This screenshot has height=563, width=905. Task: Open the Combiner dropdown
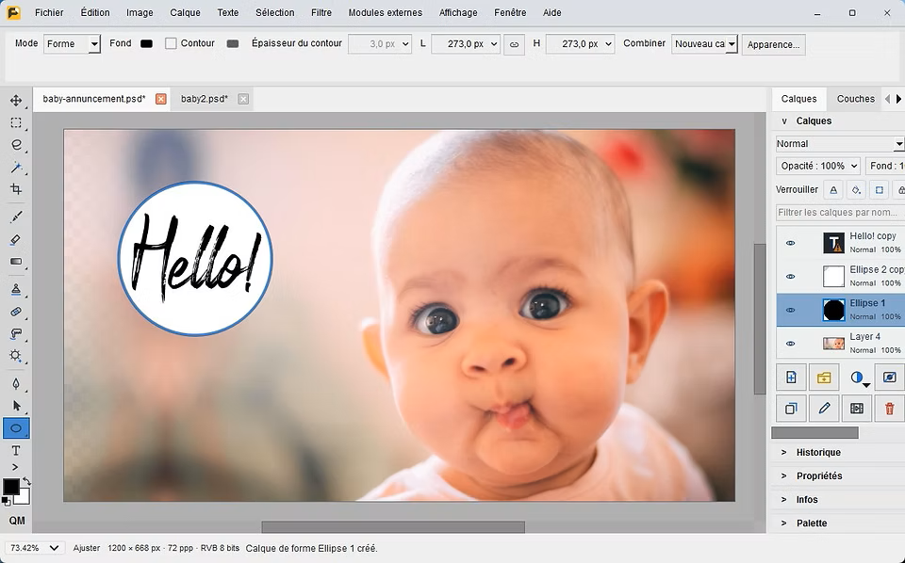(x=705, y=44)
